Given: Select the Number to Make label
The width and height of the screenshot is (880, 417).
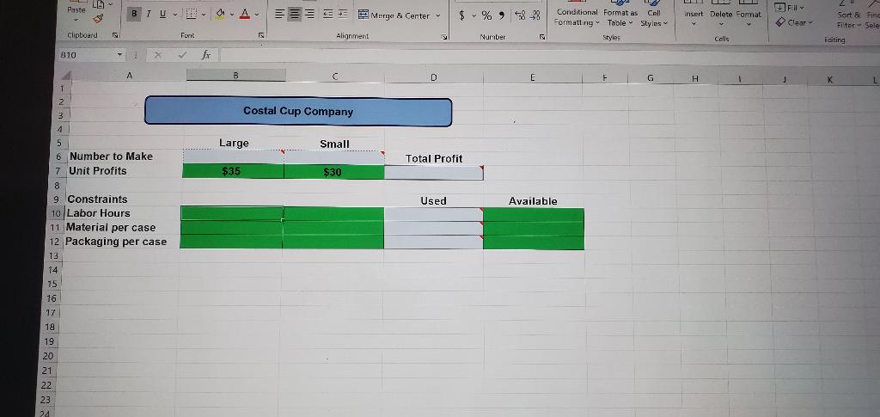Looking at the screenshot, I should click(x=110, y=156).
